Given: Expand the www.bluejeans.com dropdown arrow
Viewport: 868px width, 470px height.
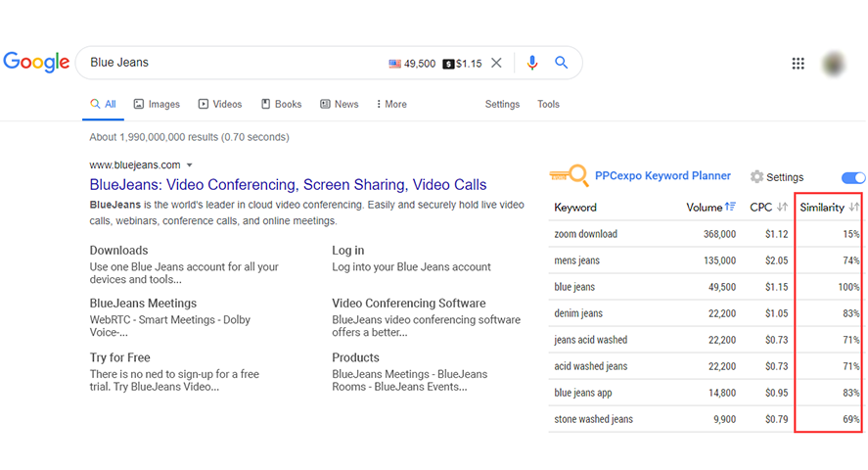Looking at the screenshot, I should point(189,164).
